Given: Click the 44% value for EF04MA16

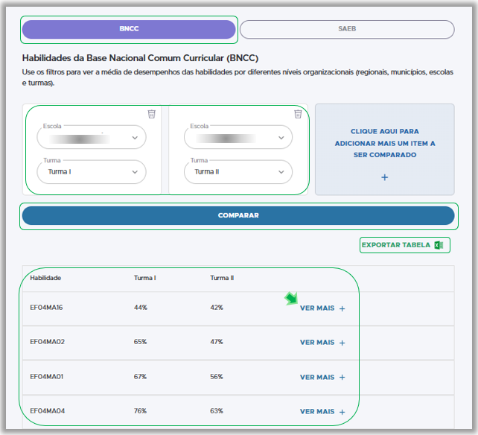Looking at the screenshot, I should (x=141, y=308).
